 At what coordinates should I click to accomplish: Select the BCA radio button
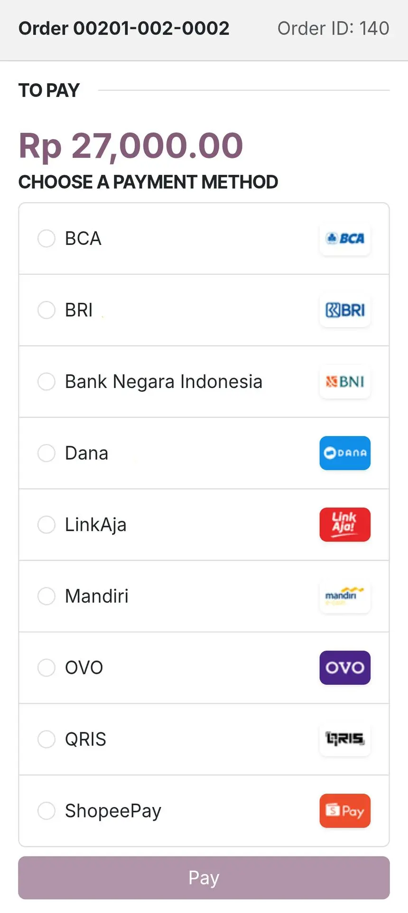(x=46, y=239)
